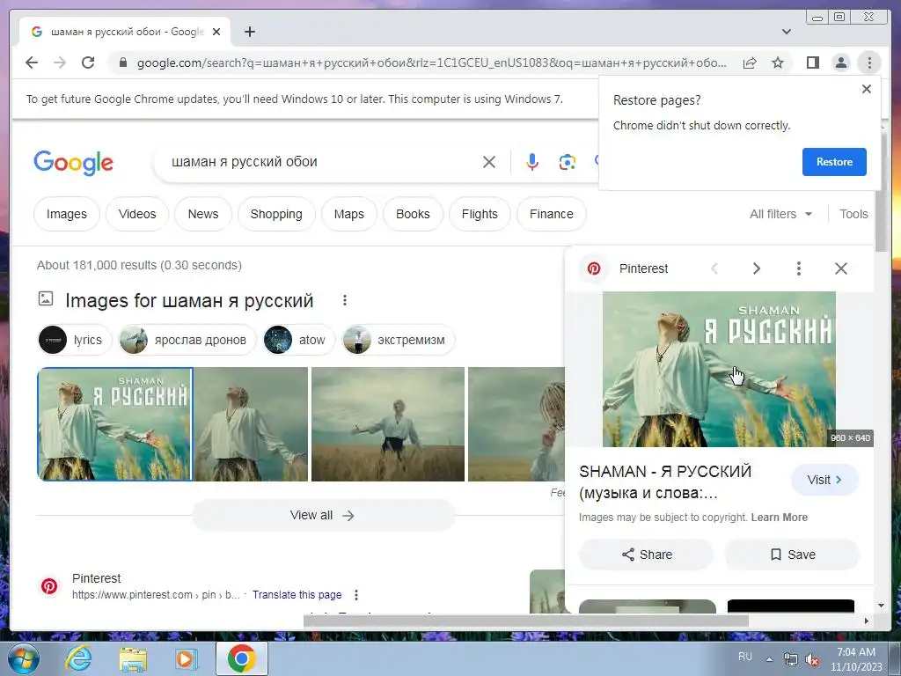Click the Translate this page link
The height and width of the screenshot is (676, 901).
coord(297,594)
